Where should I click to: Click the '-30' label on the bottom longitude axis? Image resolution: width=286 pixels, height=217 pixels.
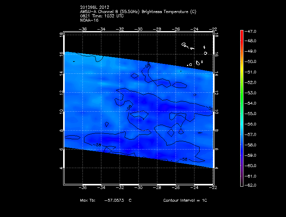138,188
